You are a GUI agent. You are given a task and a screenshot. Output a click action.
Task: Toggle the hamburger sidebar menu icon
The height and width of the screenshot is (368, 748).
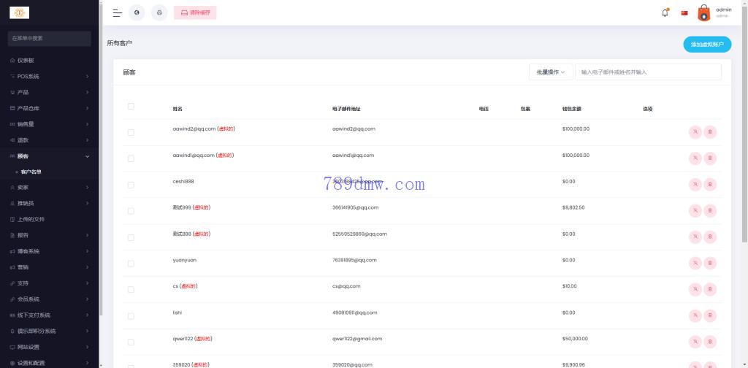[x=117, y=13]
